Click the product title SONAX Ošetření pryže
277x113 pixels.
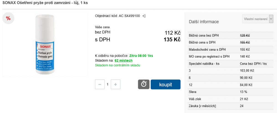click(45, 3)
